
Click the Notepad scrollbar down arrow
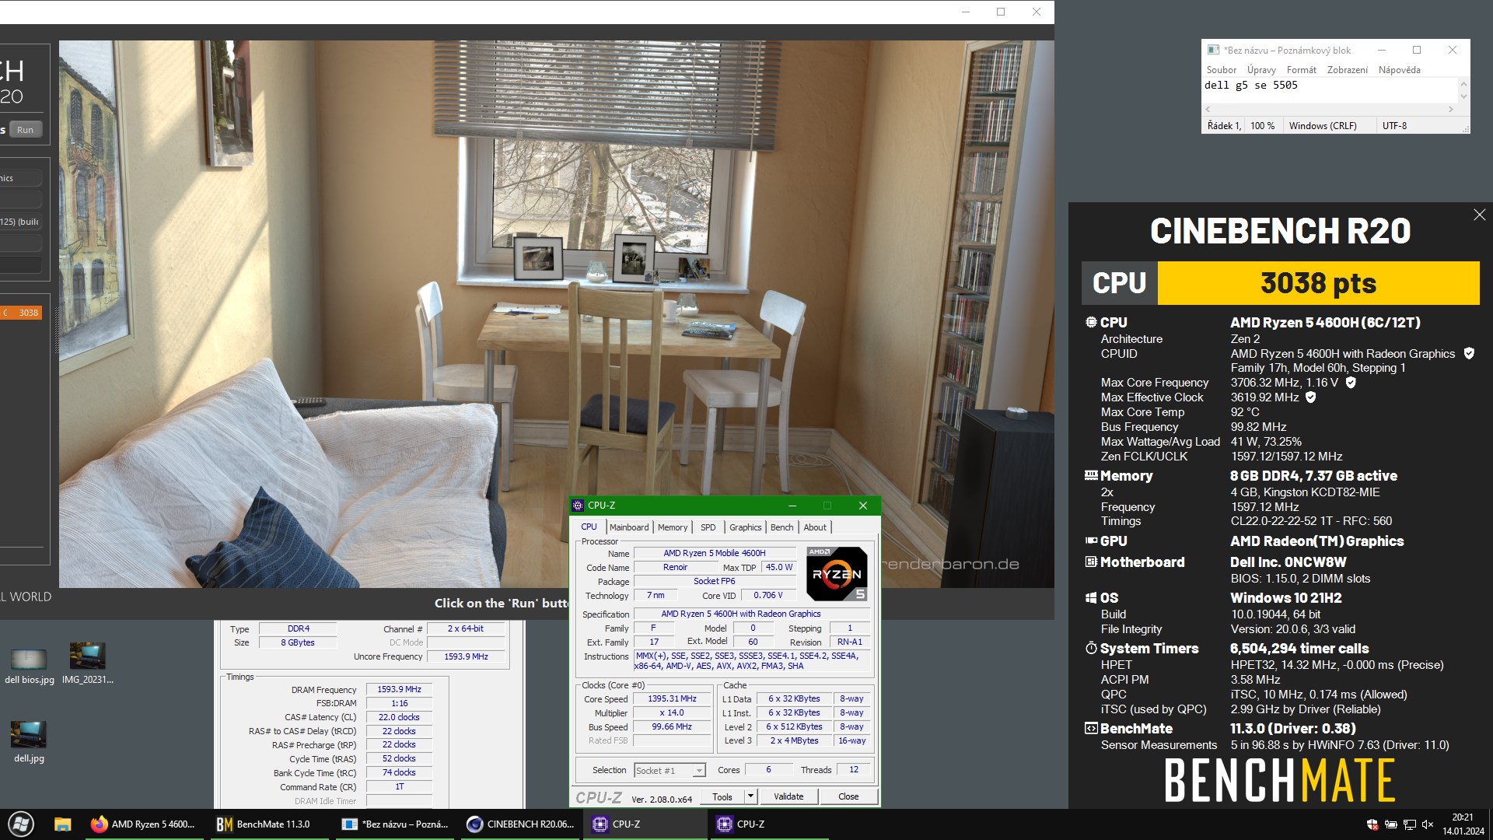1463,97
